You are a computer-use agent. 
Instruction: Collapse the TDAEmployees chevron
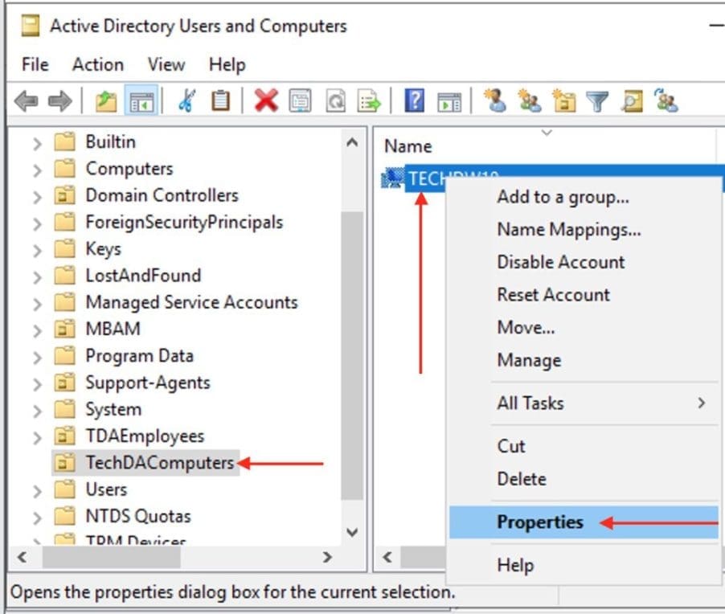[x=38, y=436]
